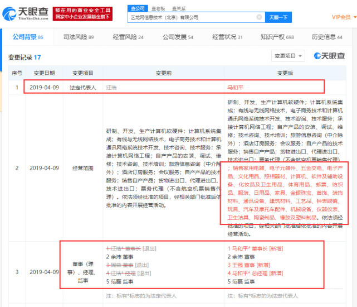This screenshot has height=307, width=357.
Task: Select the 司法风险 89 tab
Action: tap(79, 37)
